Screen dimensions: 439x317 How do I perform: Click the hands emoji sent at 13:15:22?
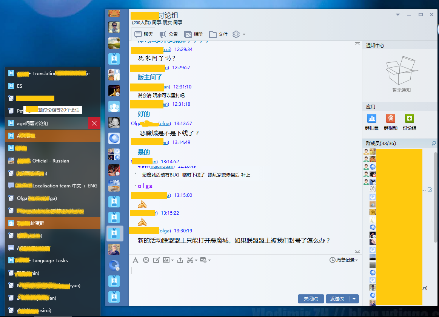click(x=142, y=222)
